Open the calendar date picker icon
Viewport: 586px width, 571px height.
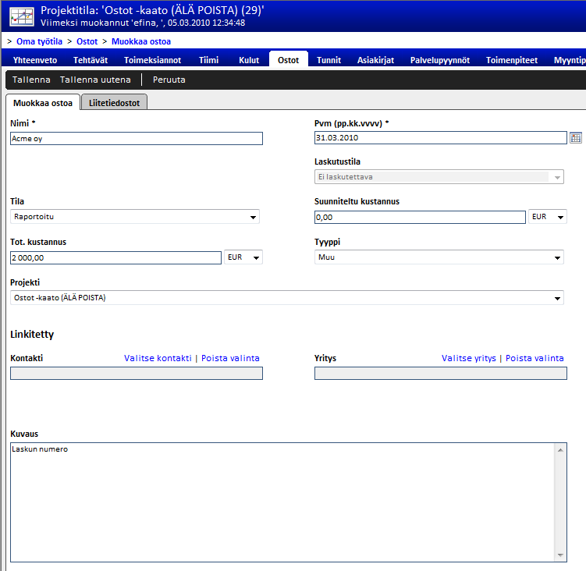(x=576, y=138)
